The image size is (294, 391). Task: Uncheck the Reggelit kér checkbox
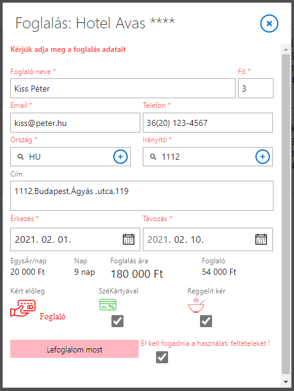(206, 321)
